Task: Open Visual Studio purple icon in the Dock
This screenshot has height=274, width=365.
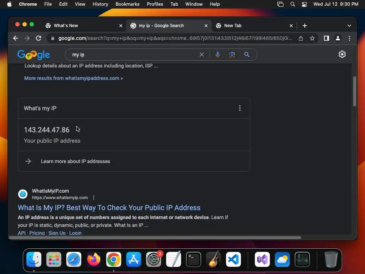Action: (262, 259)
